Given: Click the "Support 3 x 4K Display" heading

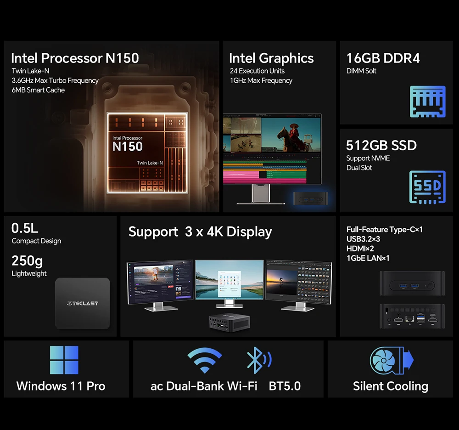Looking at the screenshot, I should 200,232.
